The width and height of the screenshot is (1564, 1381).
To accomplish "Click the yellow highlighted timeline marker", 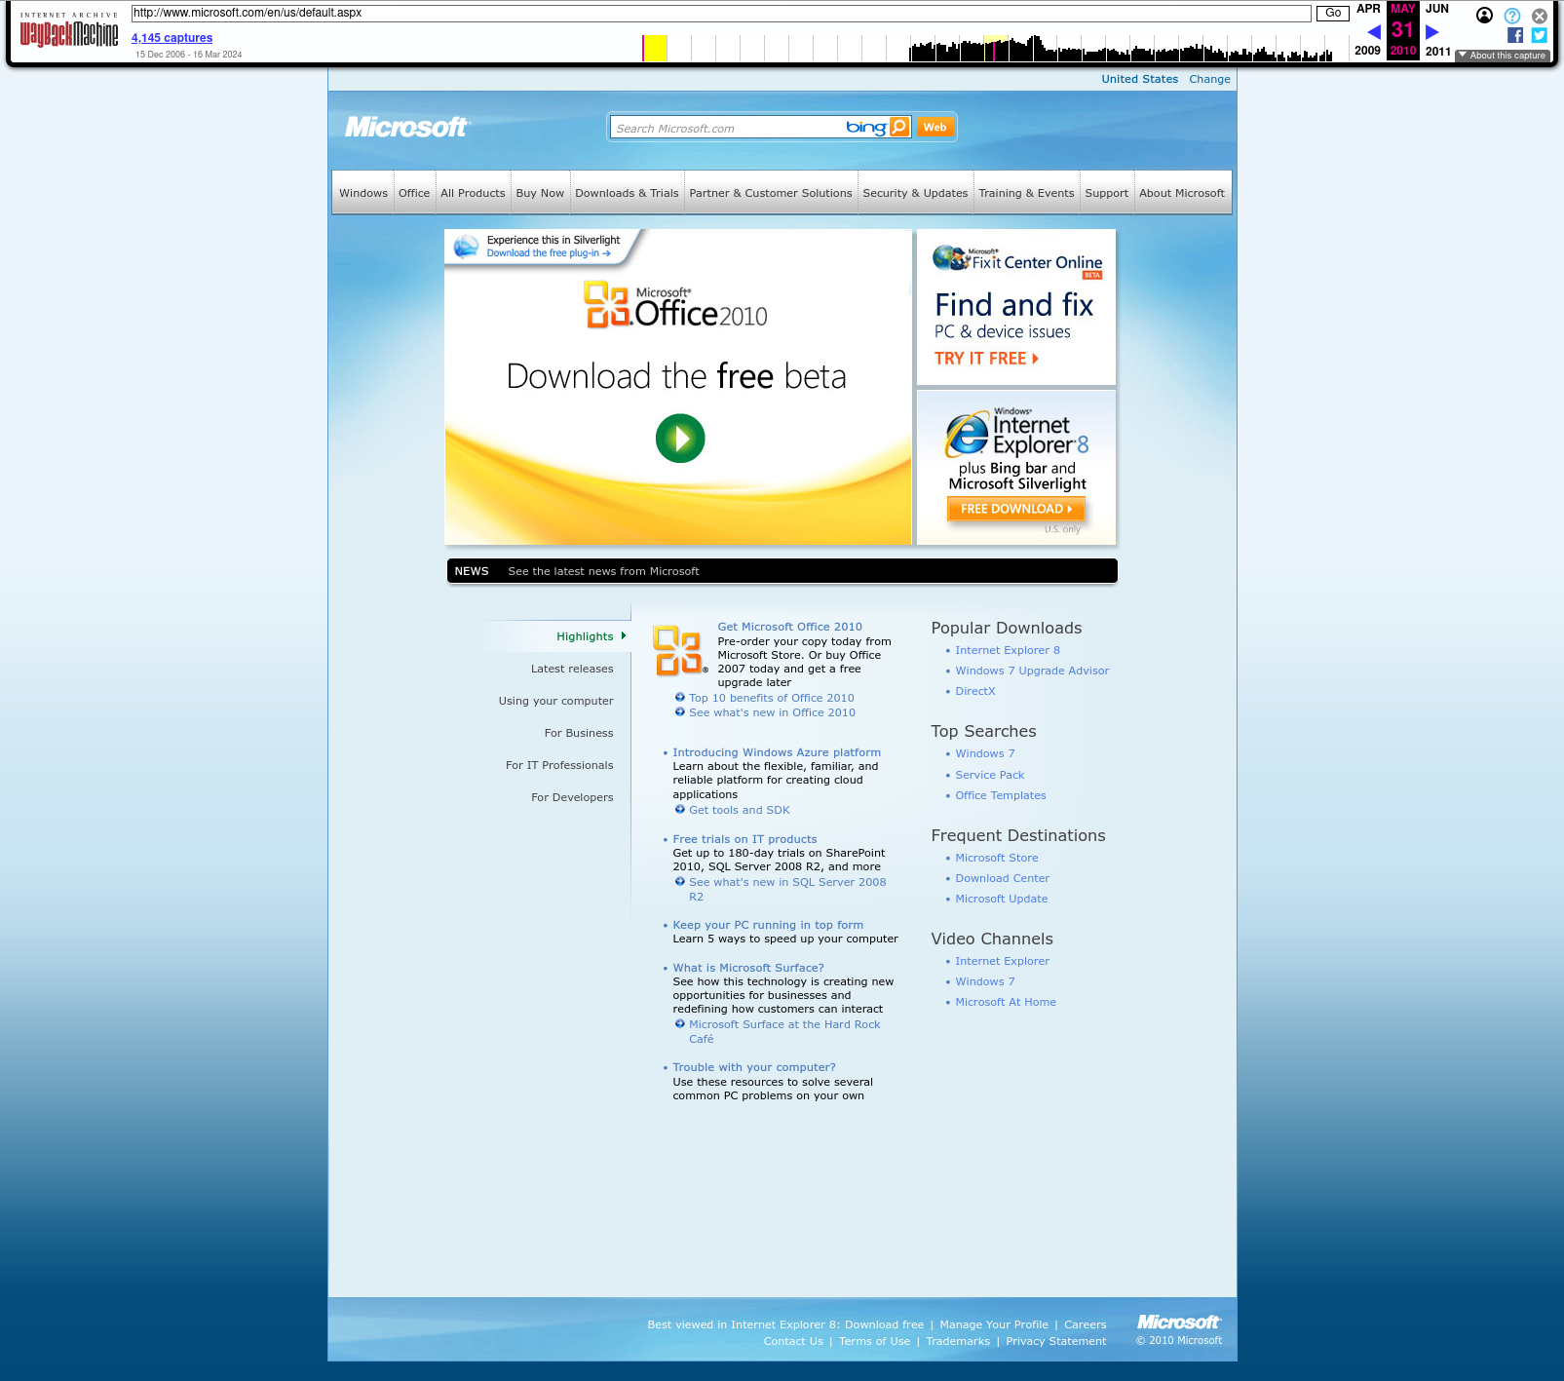I will (x=656, y=48).
